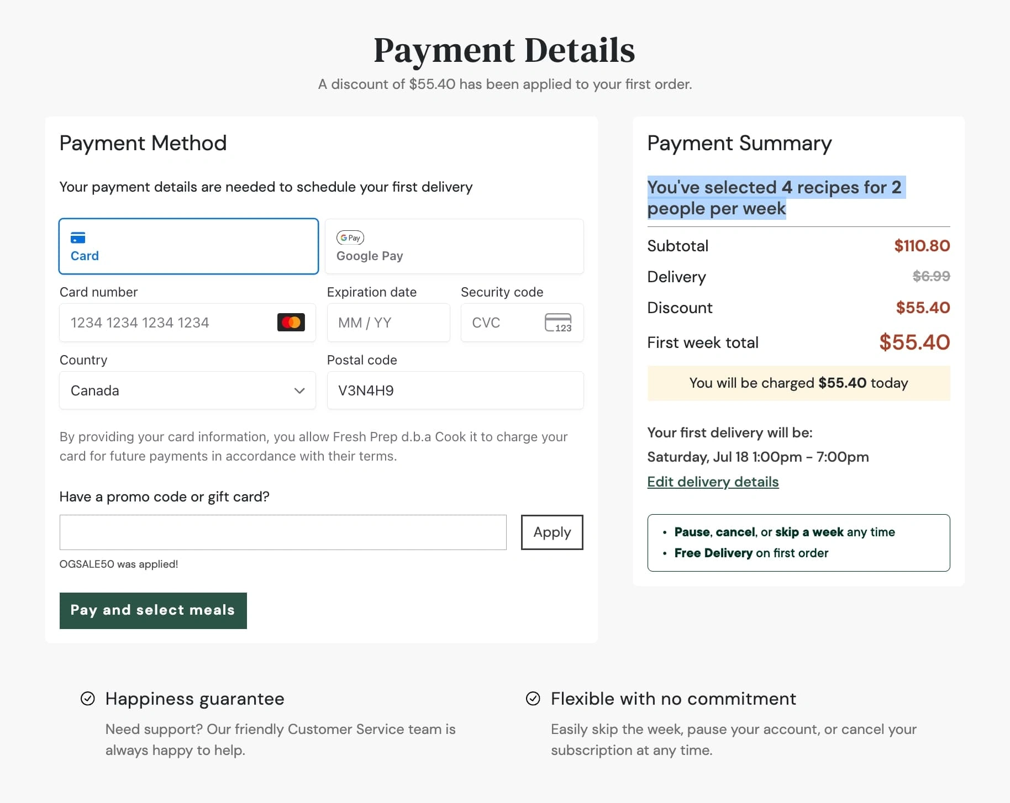Click the Flexible with no commitment checkmark icon
Image resolution: width=1010 pixels, height=803 pixels.
pyautogui.click(x=533, y=699)
